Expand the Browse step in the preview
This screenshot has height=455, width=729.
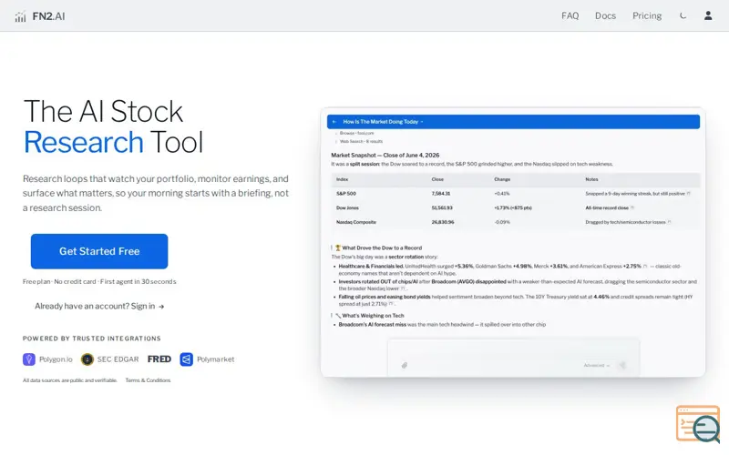pos(356,133)
